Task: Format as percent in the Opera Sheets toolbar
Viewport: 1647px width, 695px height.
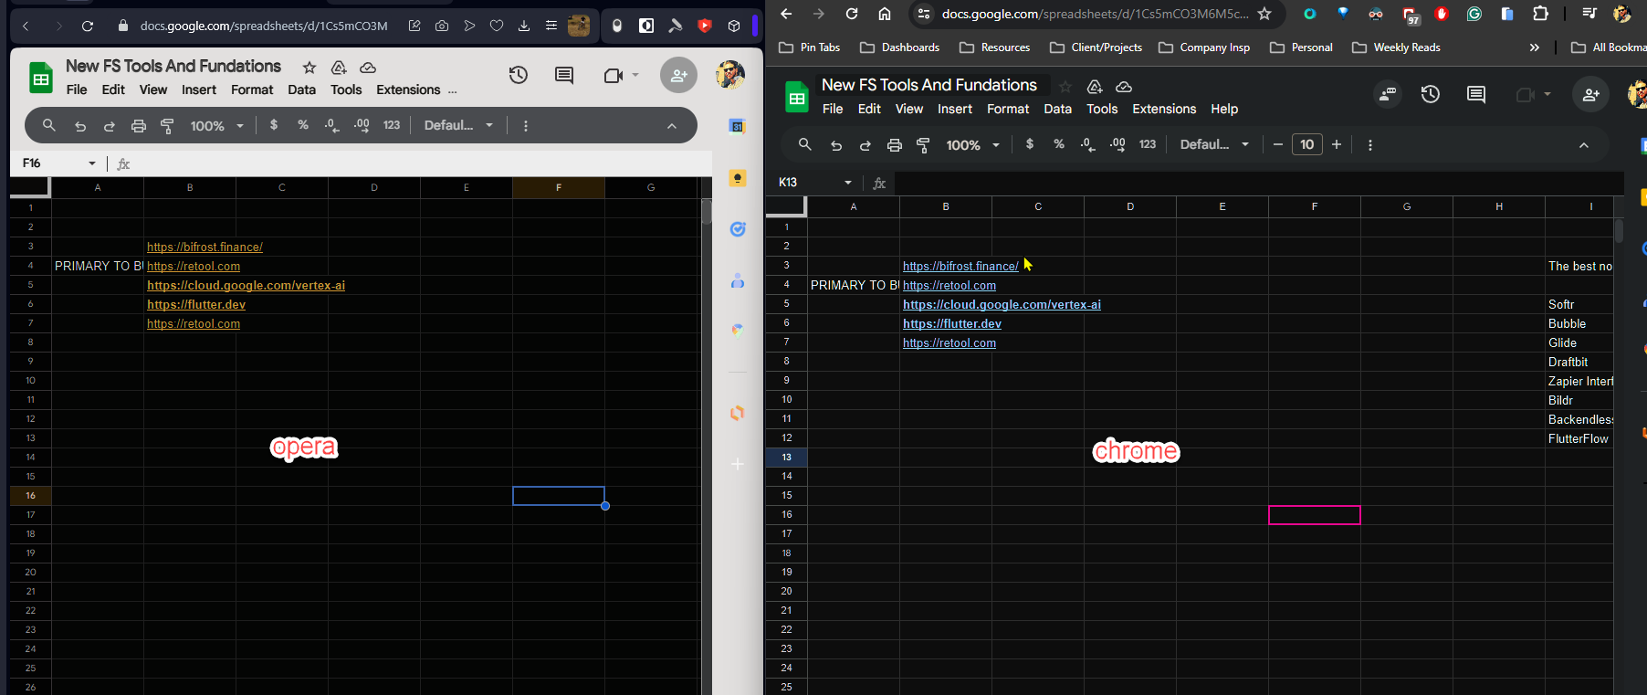Action: coord(303,125)
